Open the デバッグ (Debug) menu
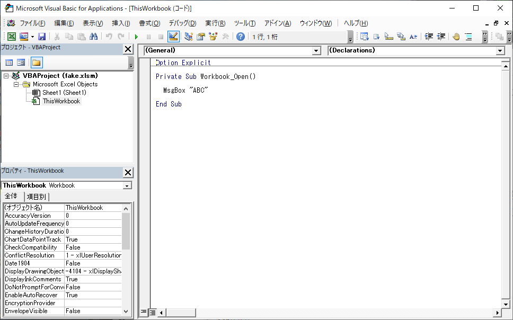Screen dimensions: 513x320 click(182, 23)
